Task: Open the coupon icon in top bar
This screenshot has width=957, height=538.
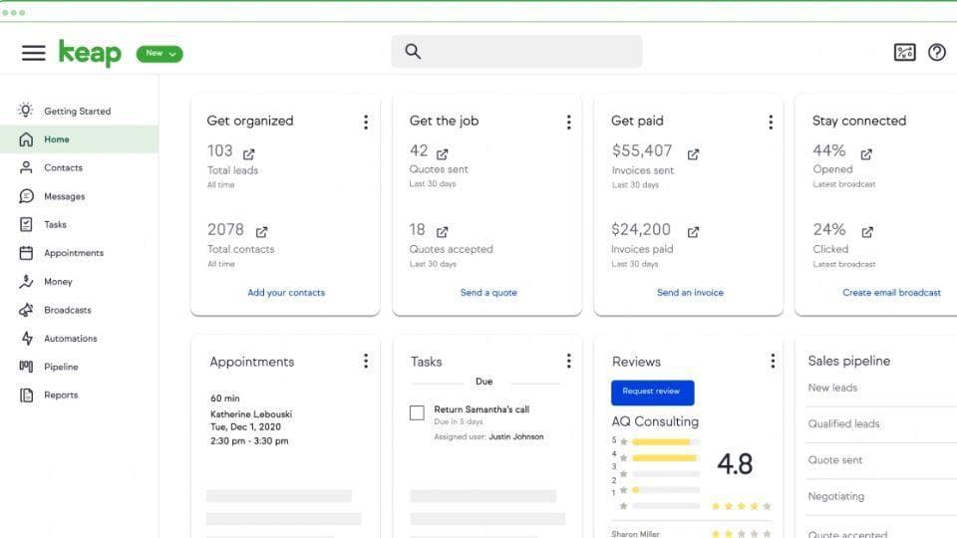Action: (x=904, y=53)
